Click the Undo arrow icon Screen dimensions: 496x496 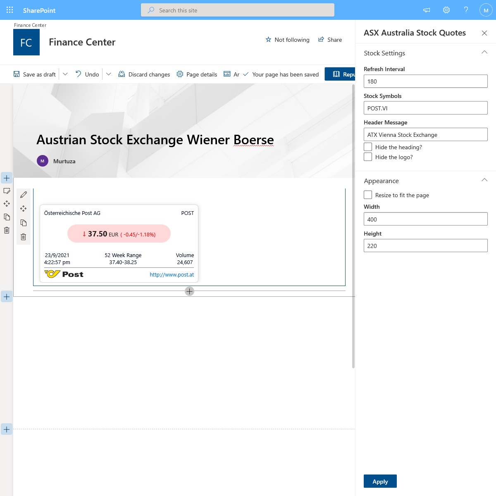(79, 74)
